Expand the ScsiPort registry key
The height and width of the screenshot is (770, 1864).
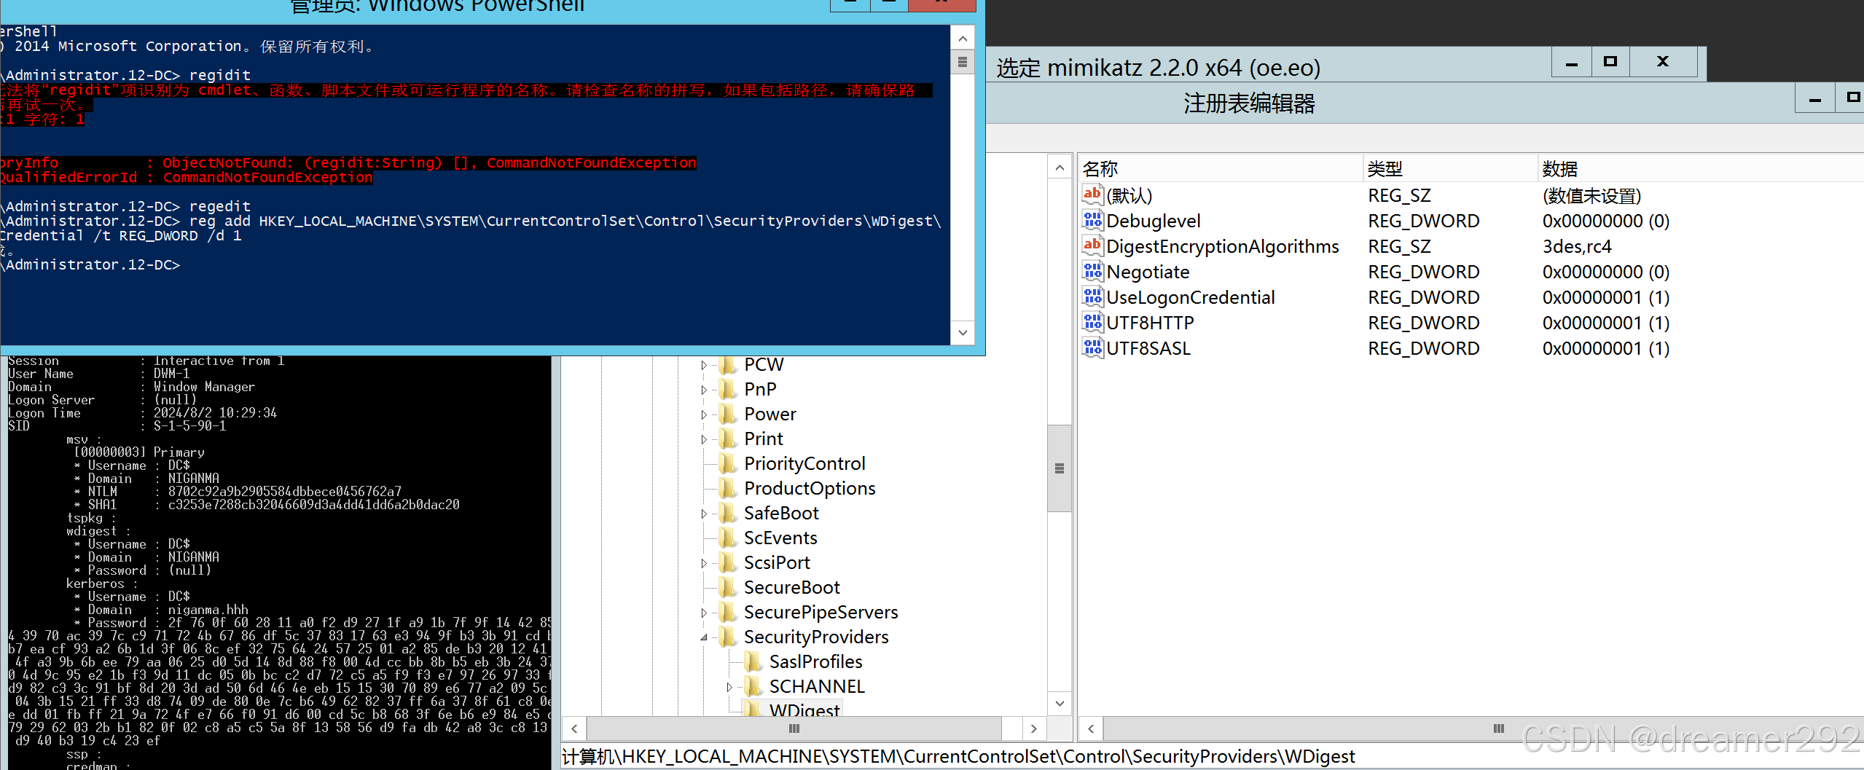point(704,563)
